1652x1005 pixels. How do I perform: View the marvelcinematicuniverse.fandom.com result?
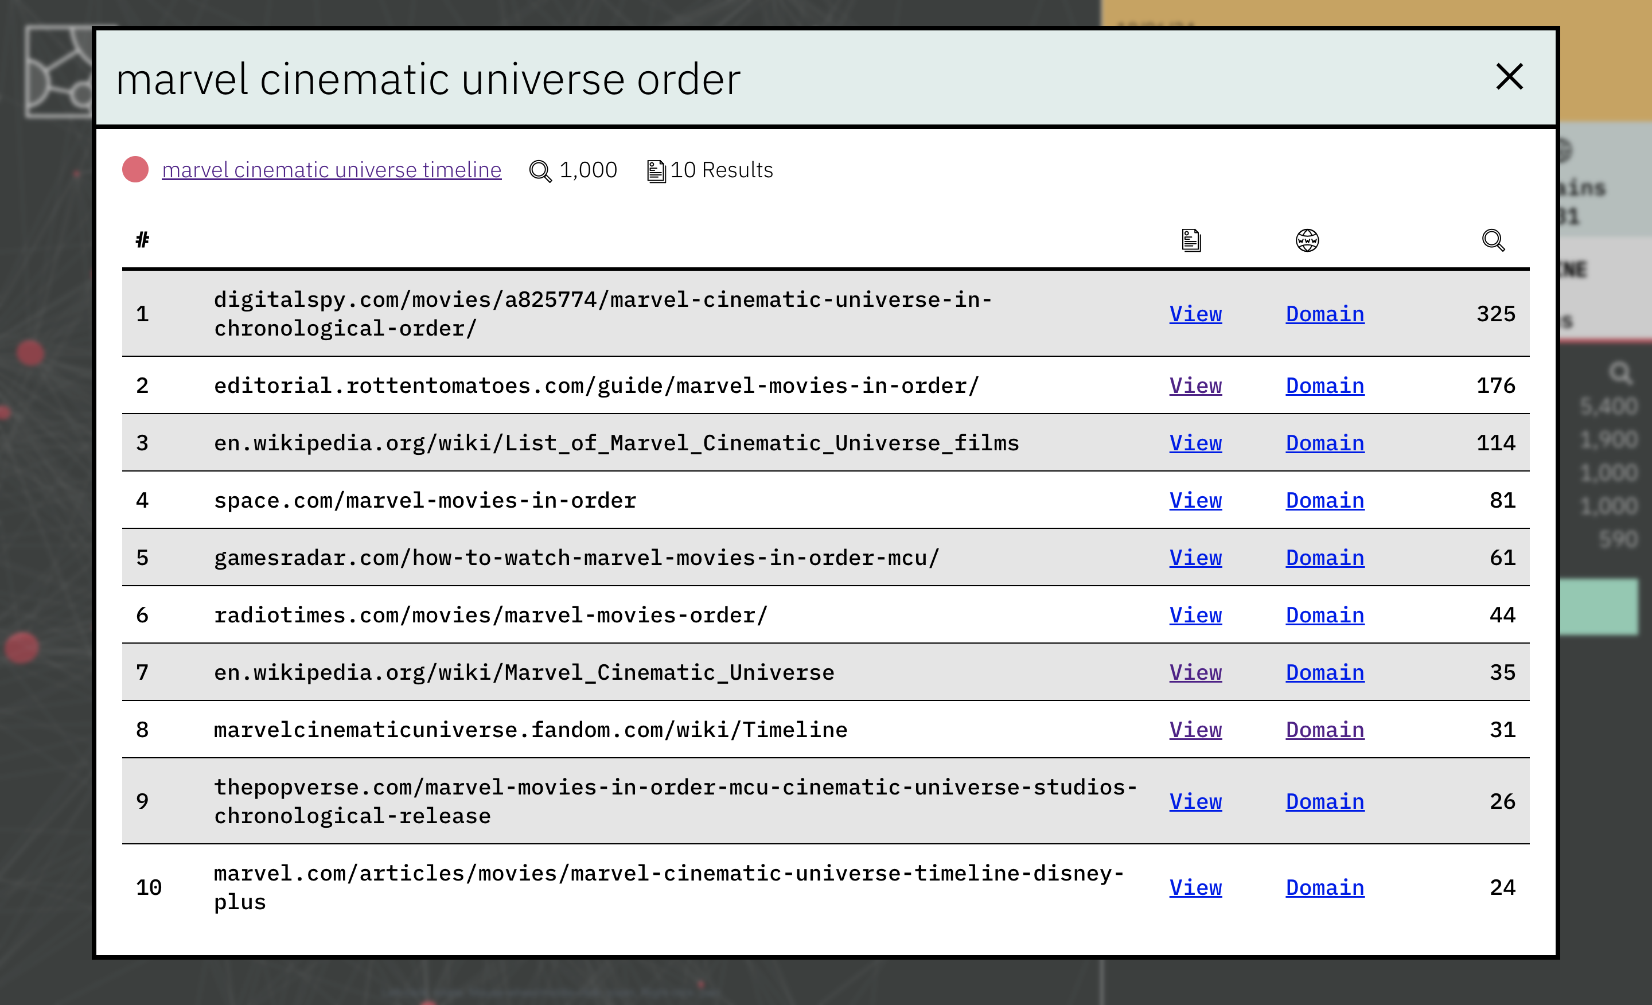(1195, 730)
